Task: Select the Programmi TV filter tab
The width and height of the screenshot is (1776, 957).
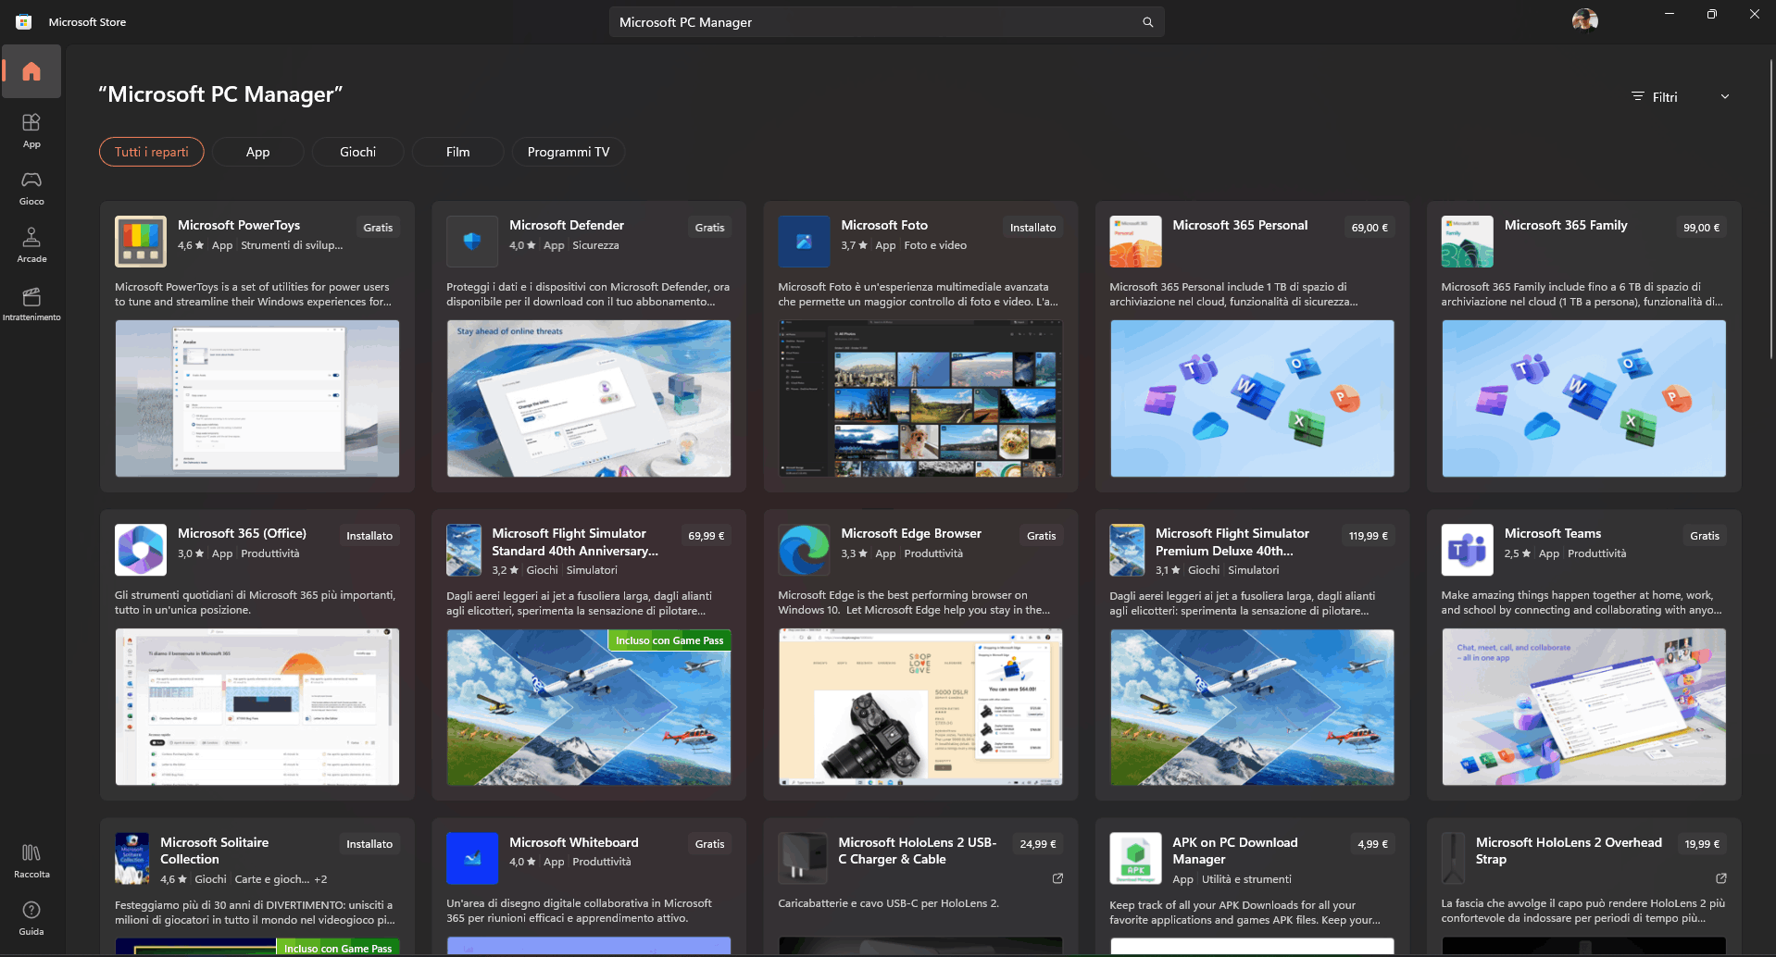Action: point(569,152)
